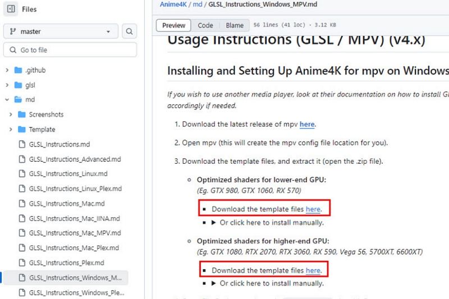Screen dimensions: 449x299
Task: Open the GLSL_Instructions_Windows_Ple... file
Action: pos(76,293)
